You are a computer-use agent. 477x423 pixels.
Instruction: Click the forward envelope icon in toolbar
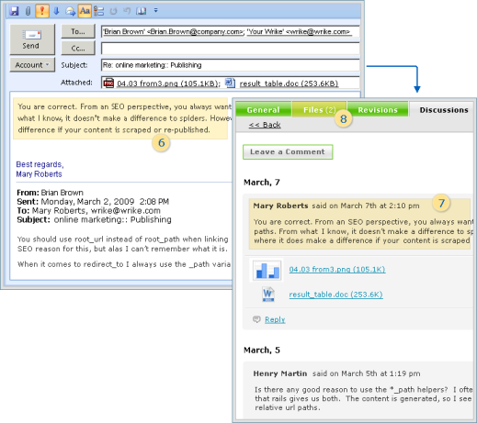71,11
